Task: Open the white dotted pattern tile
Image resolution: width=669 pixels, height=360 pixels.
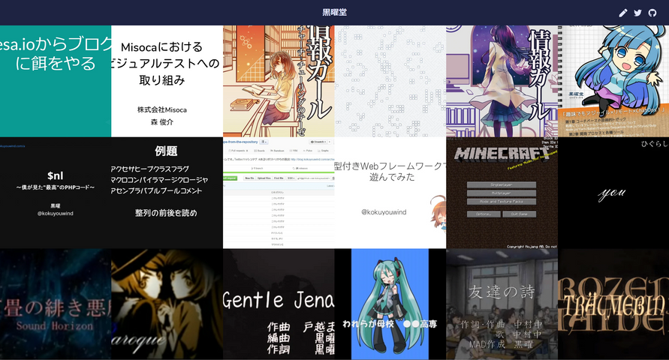Action: tap(390, 81)
